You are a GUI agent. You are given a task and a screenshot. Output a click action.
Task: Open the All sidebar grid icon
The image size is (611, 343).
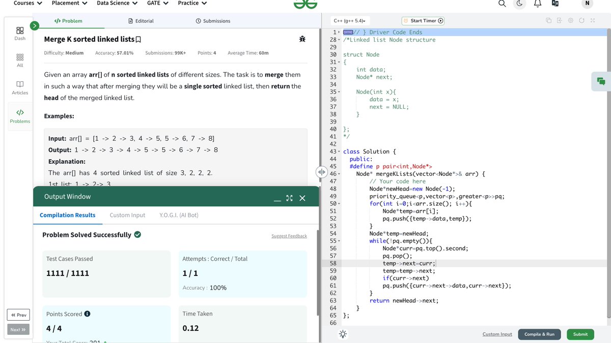click(x=20, y=60)
